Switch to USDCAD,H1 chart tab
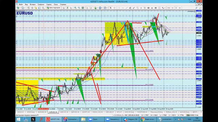Screen dimensions: 218x122 click(110, 112)
